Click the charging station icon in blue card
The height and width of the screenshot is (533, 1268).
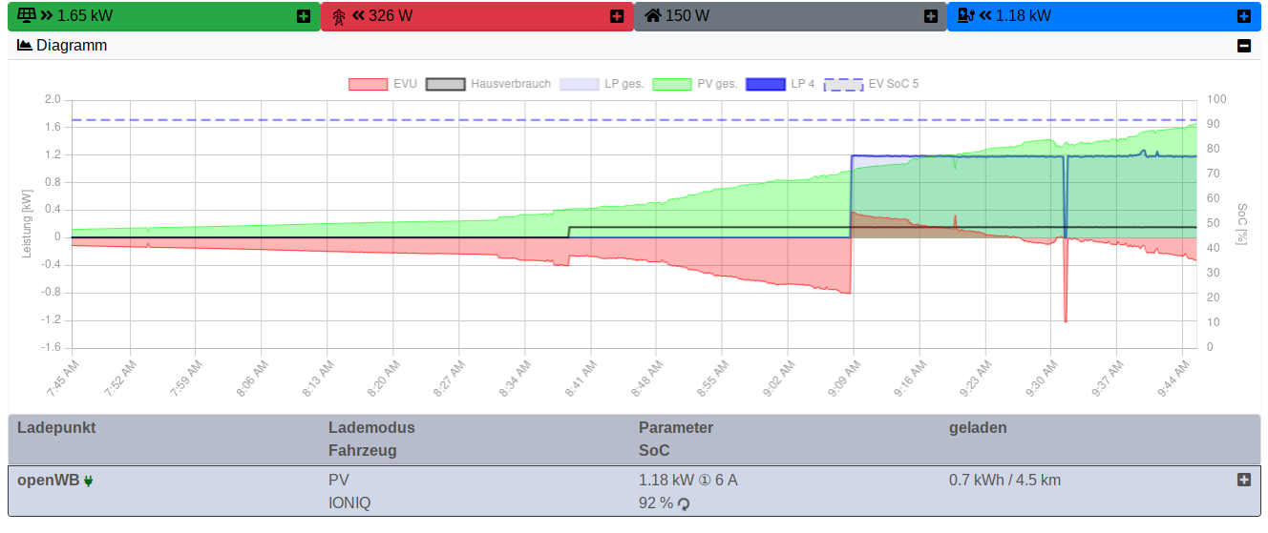pyautogui.click(x=965, y=15)
